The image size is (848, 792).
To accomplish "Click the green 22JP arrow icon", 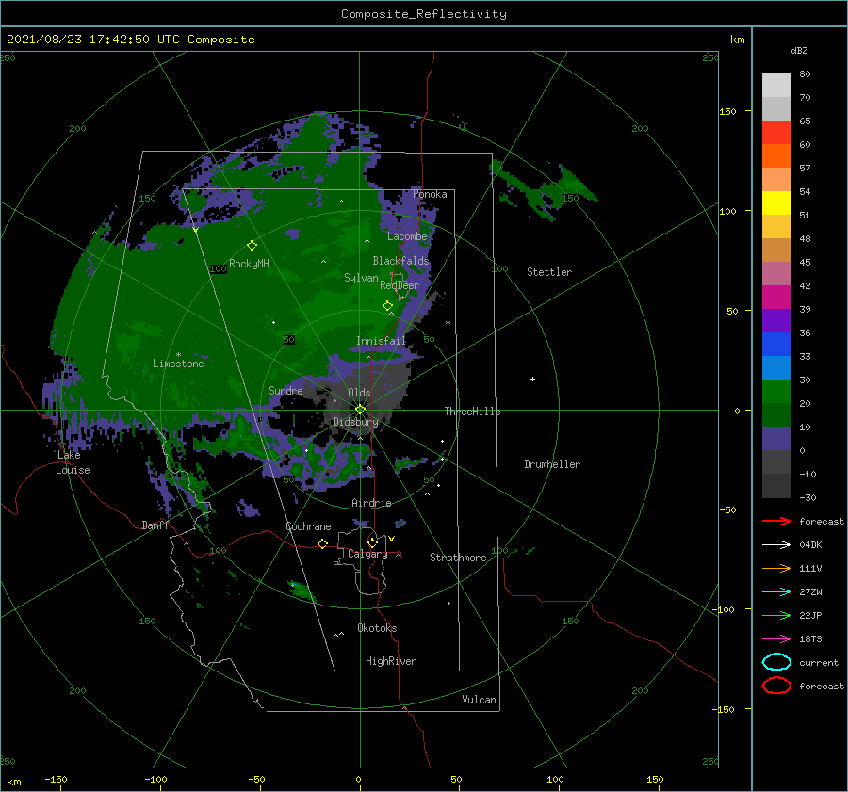I will pyautogui.click(x=776, y=615).
